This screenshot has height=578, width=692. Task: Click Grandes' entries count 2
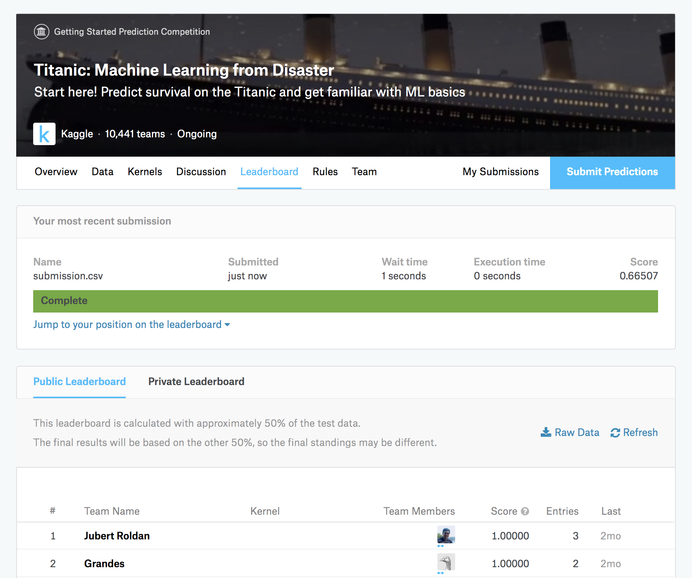576,564
